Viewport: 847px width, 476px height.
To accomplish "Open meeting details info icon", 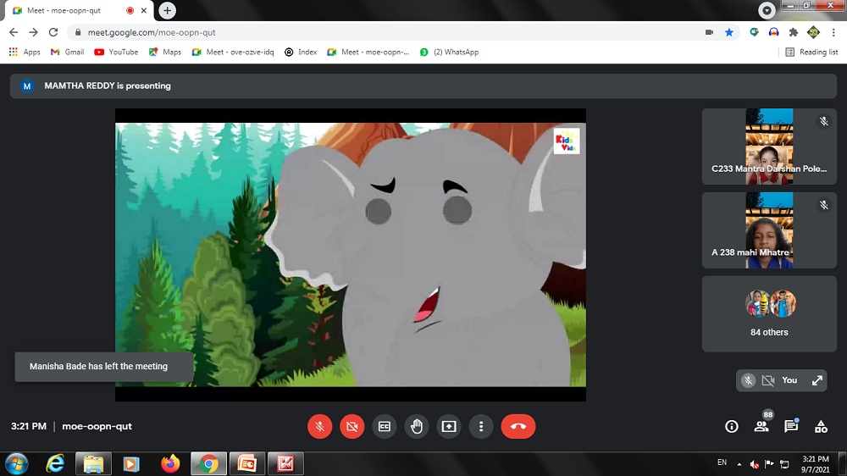I will click(x=732, y=426).
